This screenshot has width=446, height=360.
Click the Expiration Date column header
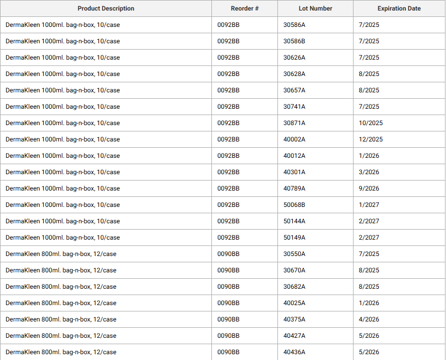pos(399,8)
